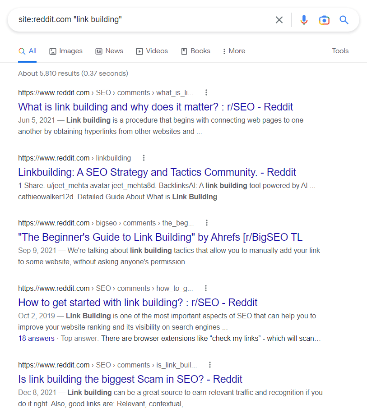Viewport: 367px width, 413px height.
Task: Open 'Is link building the biggest Scam in SEO?'
Action: pyautogui.click(x=130, y=379)
